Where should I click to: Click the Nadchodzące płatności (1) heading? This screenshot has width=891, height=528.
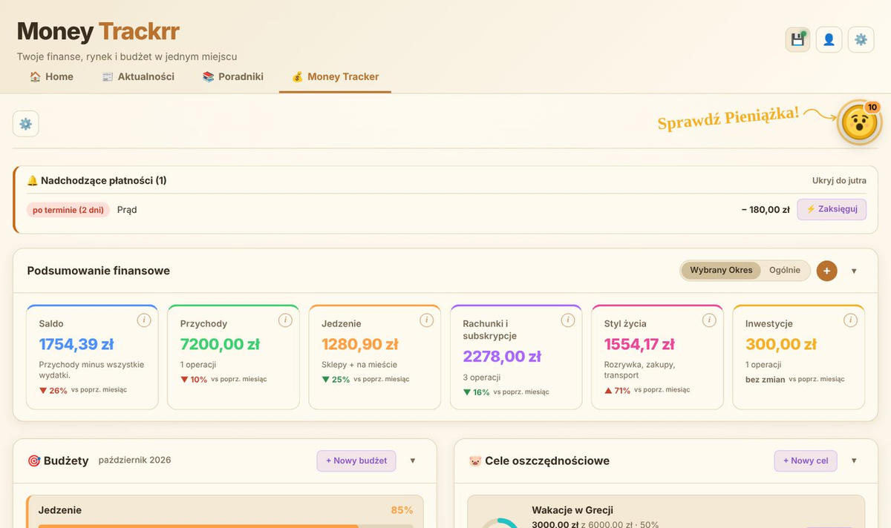pos(97,180)
